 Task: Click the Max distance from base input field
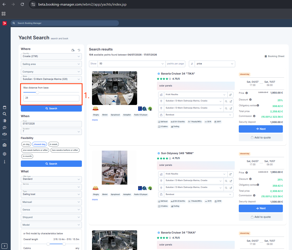point(51,98)
